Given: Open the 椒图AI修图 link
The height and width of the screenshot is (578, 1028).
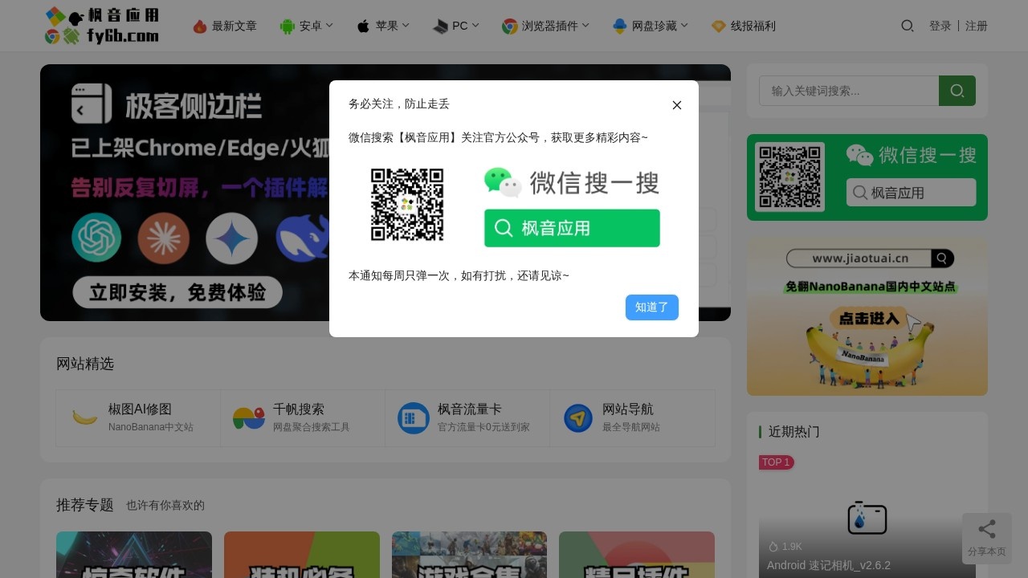Looking at the screenshot, I should click(x=140, y=409).
